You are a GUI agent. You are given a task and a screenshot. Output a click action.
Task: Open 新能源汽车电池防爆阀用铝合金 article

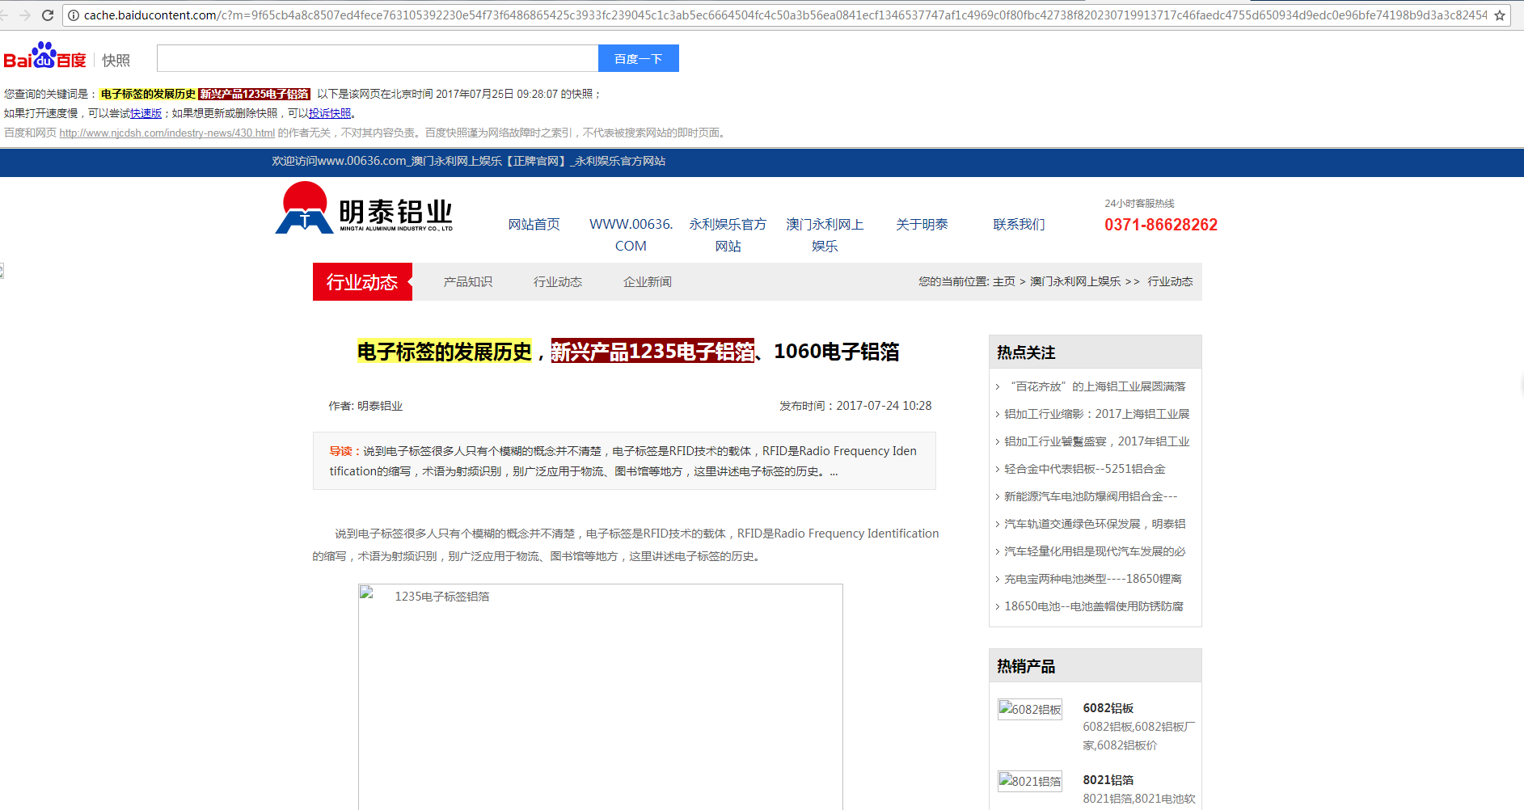(1091, 496)
